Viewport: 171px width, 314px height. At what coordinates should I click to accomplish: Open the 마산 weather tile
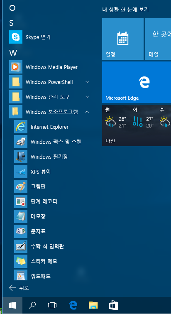point(137,125)
